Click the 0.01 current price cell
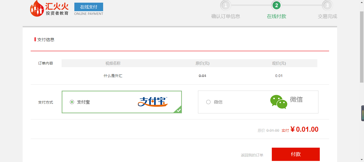The height and width of the screenshot is (162, 364). pyautogui.click(x=279, y=76)
